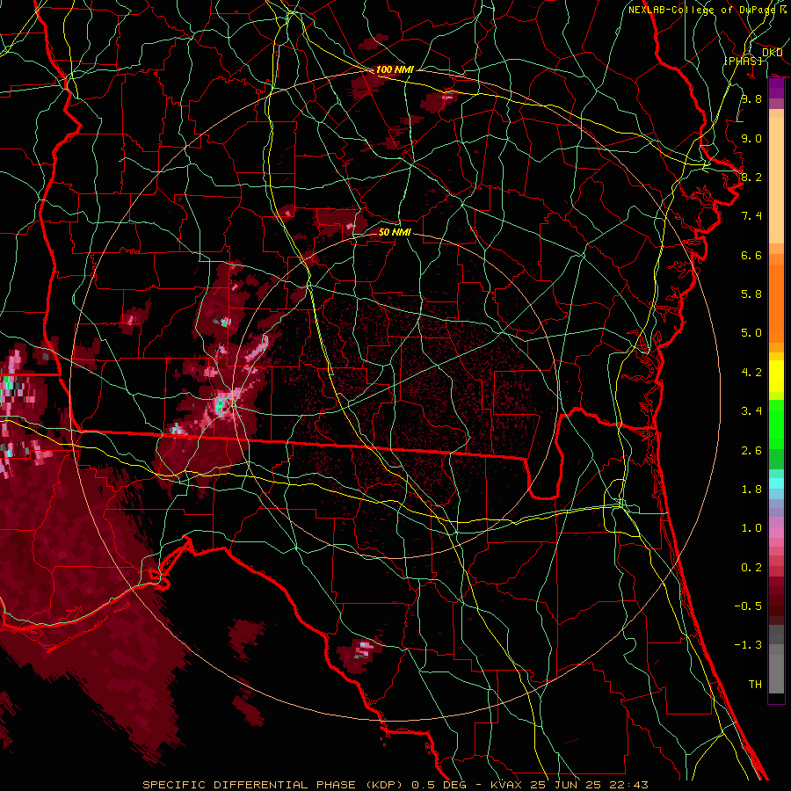
Task: Click the 4.2 scale value
Action: 751,373
